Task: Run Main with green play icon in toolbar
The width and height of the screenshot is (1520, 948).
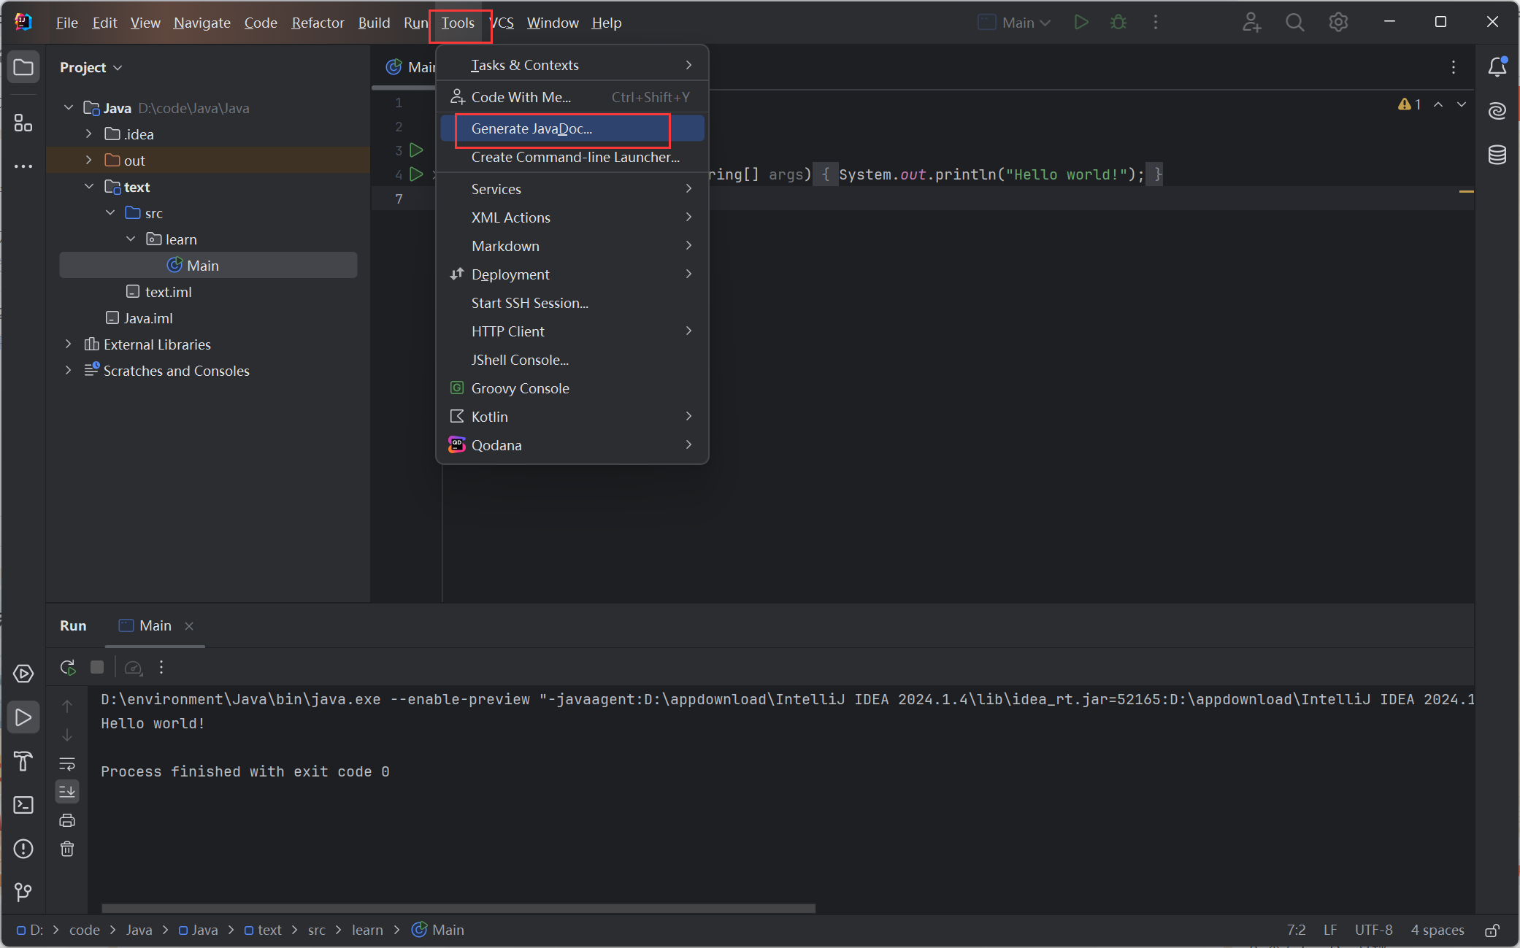Action: 1081,23
